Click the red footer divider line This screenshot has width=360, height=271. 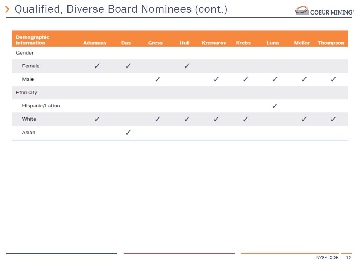(179, 254)
